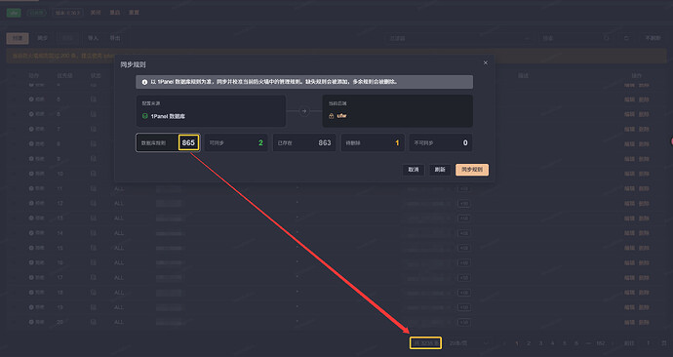Viewport: 673px width, 357px height.
Task: Go to page 5 in pagination
Action: (x=565, y=343)
